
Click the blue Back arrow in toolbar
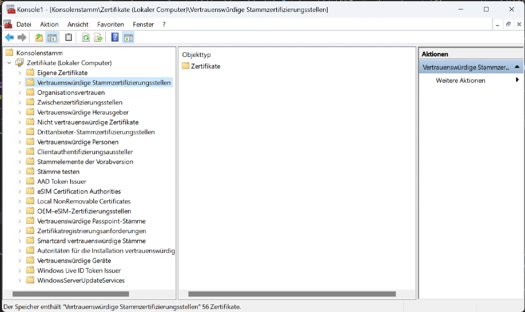click(x=9, y=38)
